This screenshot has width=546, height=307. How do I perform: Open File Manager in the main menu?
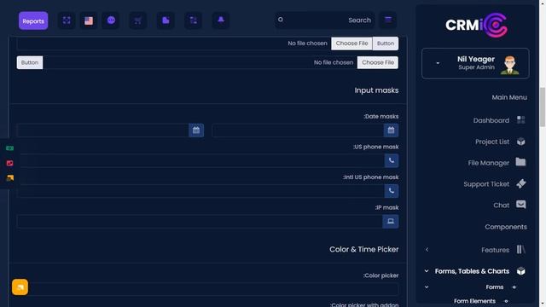488,163
